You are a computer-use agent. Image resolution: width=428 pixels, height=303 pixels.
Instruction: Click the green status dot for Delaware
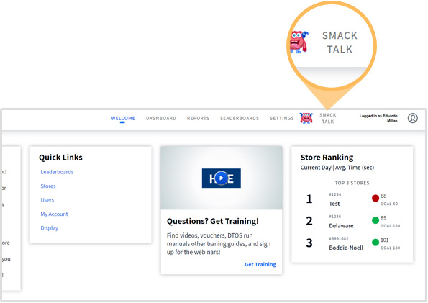tap(375, 220)
